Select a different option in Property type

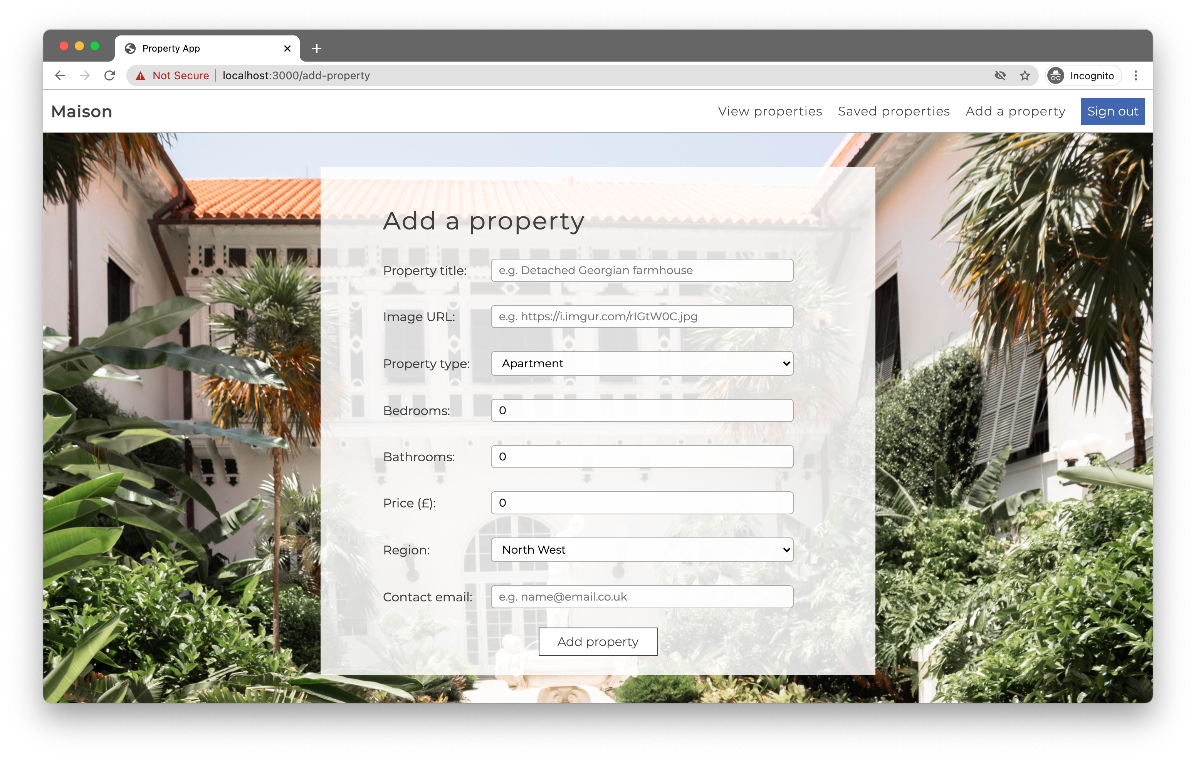[x=642, y=363]
